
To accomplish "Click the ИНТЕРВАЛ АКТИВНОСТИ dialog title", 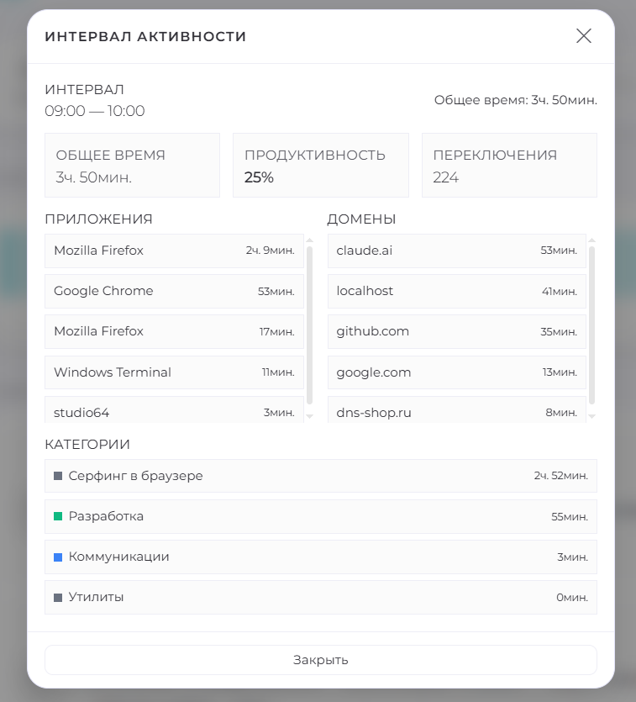I will [145, 36].
